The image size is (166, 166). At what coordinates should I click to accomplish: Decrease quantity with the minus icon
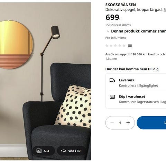click(112, 123)
